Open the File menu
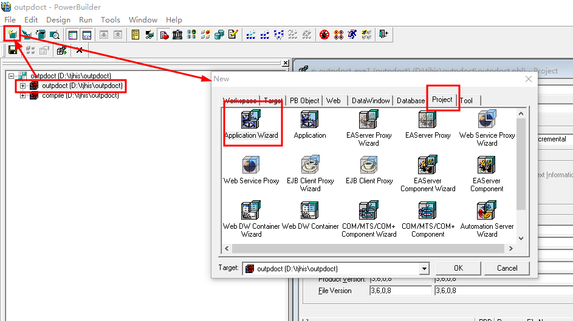Screen dimensions: 573x321 coord(10,19)
